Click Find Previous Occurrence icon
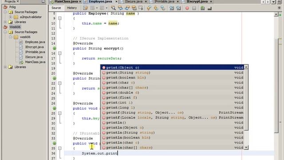 point(120,8)
